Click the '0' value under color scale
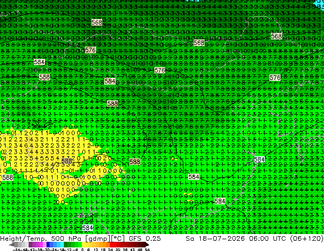This screenshot has width=324, height=251. click(82, 249)
